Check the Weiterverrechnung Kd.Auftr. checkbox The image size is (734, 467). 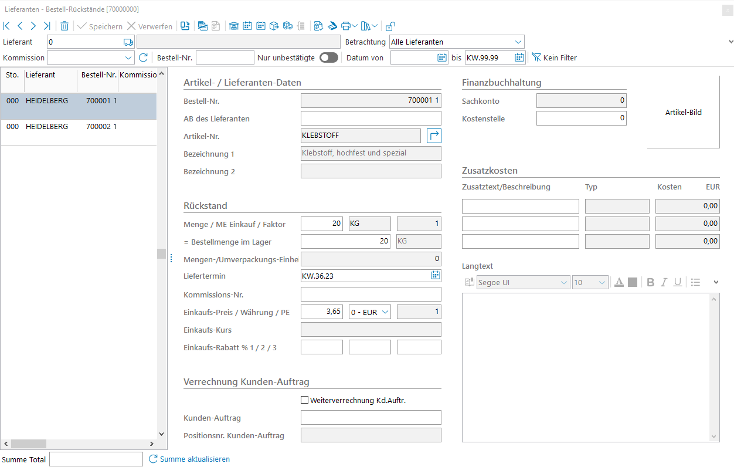point(304,400)
